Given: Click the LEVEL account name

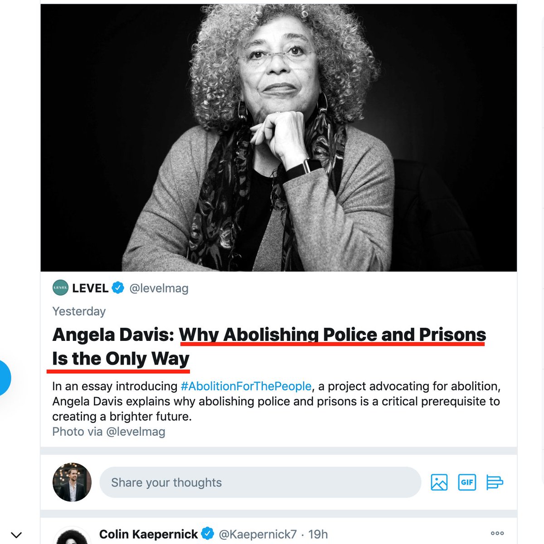Looking at the screenshot, I should tap(90, 288).
